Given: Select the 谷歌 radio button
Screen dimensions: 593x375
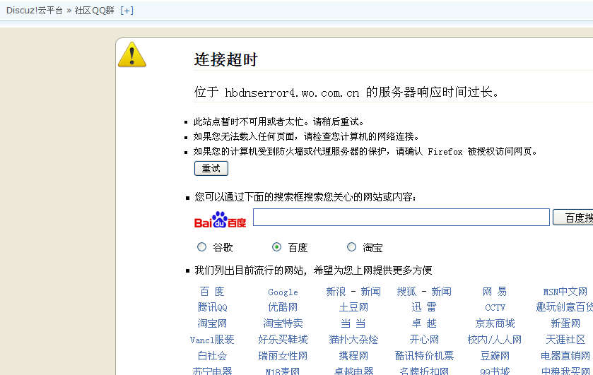Looking at the screenshot, I should 201,247.
